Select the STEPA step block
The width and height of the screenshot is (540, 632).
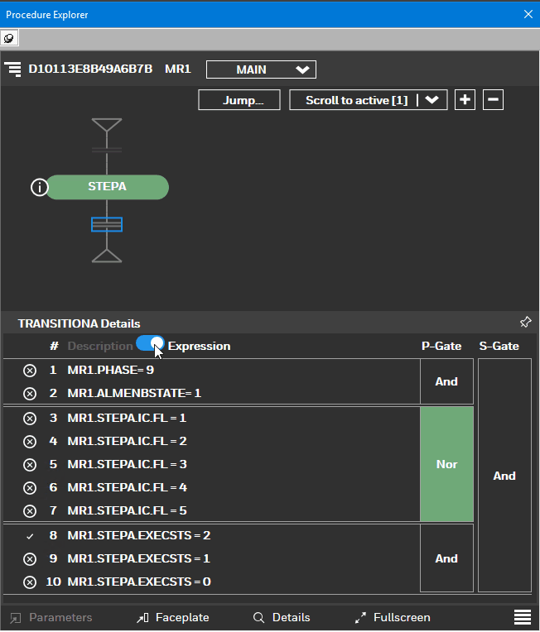point(108,187)
